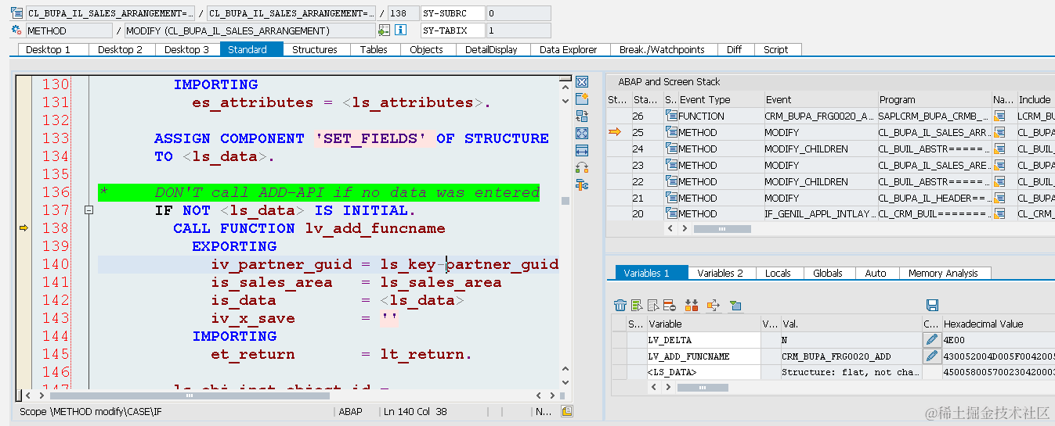1055x426 pixels.
Task: Click the Program column header in the stack
Action: 934,99
